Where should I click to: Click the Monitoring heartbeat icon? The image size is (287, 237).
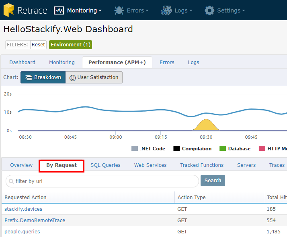pos(59,10)
